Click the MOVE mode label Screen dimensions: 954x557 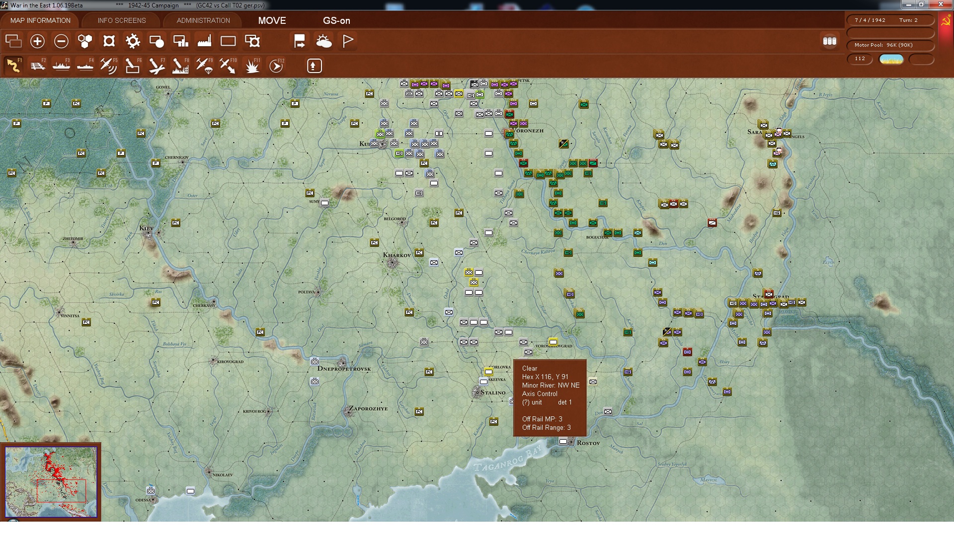(272, 20)
